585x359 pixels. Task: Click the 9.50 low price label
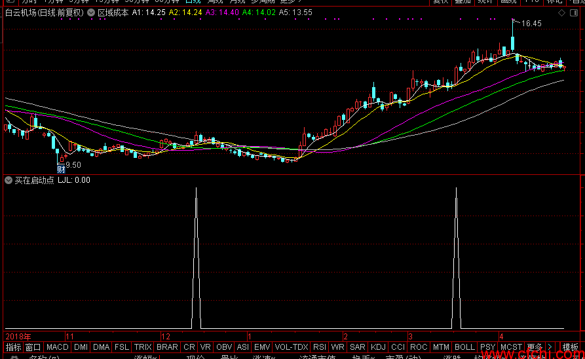pyautogui.click(x=73, y=165)
